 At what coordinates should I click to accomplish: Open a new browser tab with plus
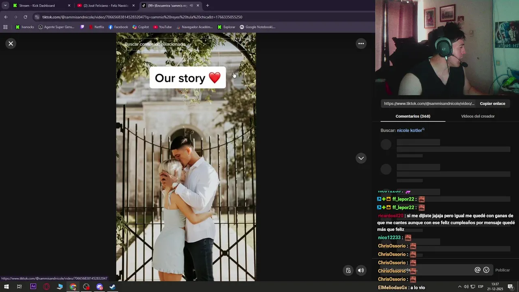click(x=208, y=6)
